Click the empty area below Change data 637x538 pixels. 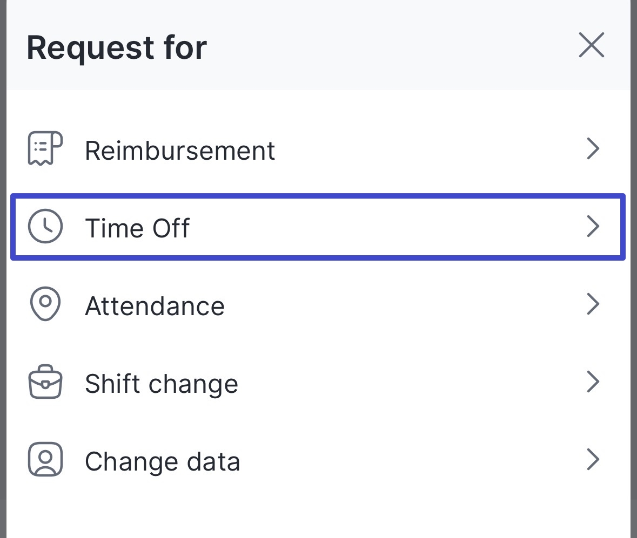(x=319, y=513)
